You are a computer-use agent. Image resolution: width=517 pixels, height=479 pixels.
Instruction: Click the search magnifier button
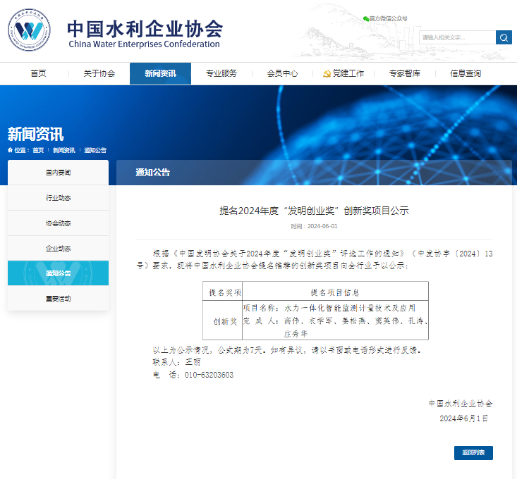(504, 37)
